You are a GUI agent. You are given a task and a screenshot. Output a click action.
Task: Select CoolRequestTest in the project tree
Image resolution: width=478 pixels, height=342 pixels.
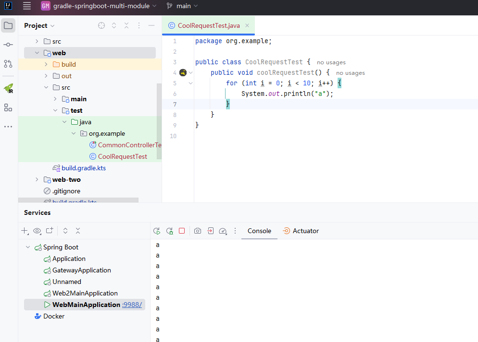(x=122, y=156)
